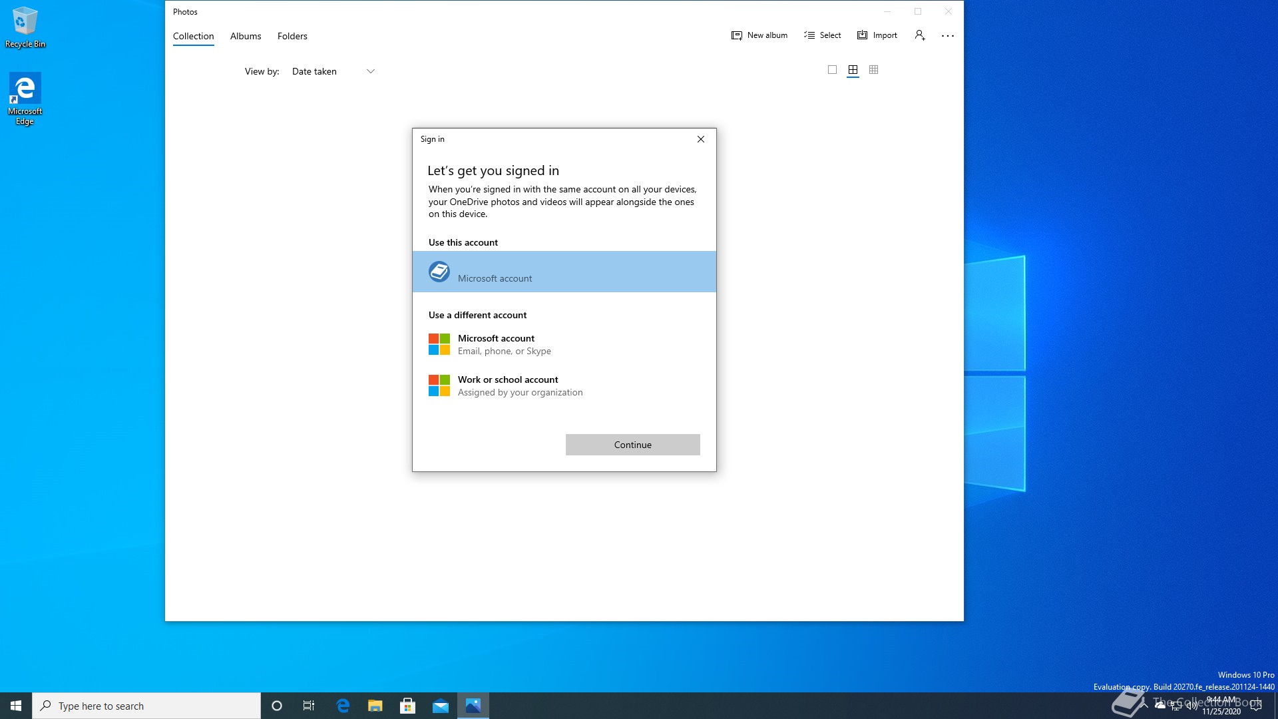Launch Microsoft Edge from taskbar
Screen dimensions: 1278x719
click(x=343, y=706)
